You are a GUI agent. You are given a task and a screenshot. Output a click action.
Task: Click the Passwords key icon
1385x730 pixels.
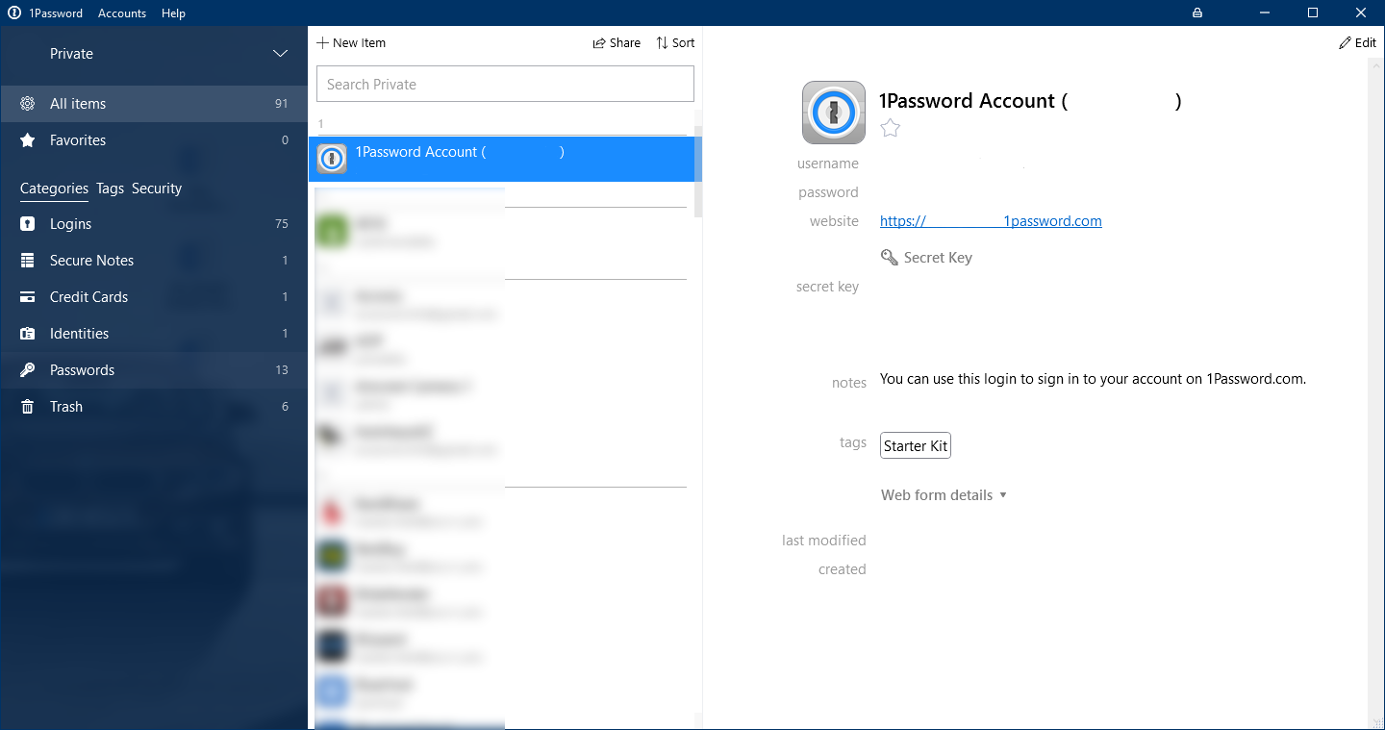click(x=28, y=370)
